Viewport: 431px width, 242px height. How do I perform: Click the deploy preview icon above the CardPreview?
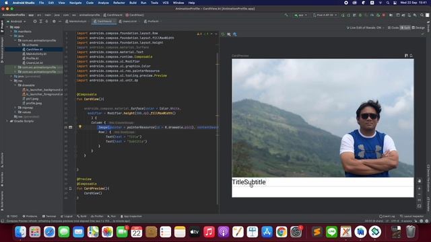tap(411, 55)
